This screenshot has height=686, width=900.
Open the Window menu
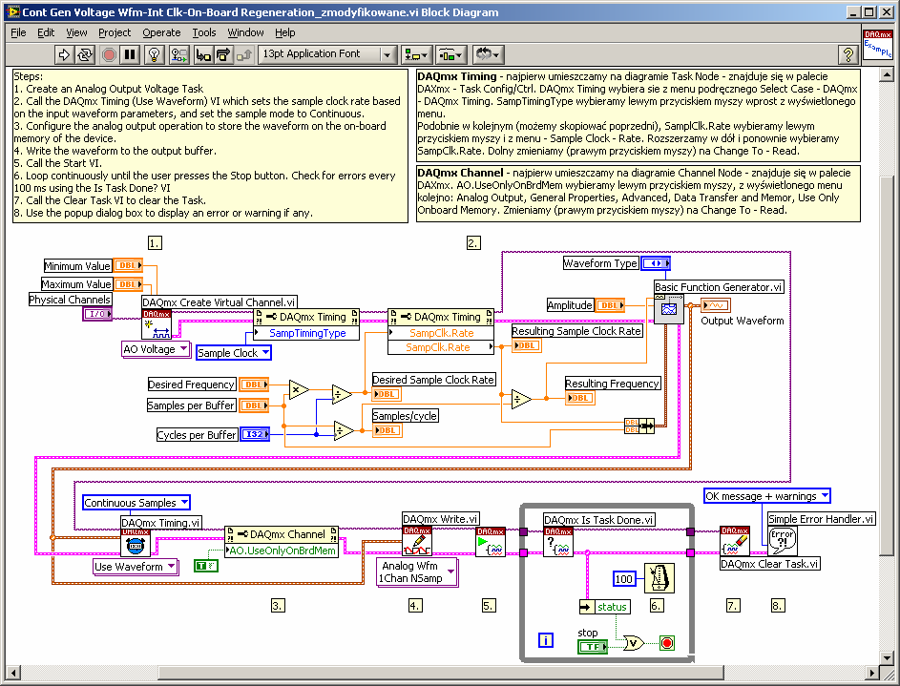pyautogui.click(x=245, y=32)
